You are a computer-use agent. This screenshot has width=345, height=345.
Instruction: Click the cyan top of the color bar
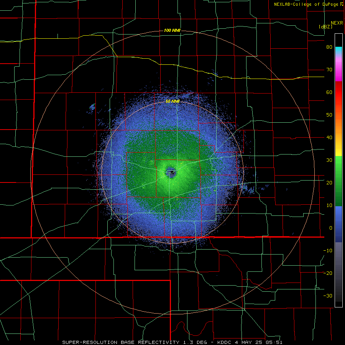pos(338,49)
